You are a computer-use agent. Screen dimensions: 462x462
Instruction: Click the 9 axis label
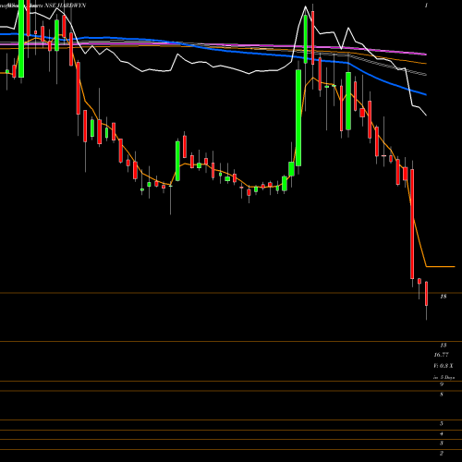click(x=442, y=384)
